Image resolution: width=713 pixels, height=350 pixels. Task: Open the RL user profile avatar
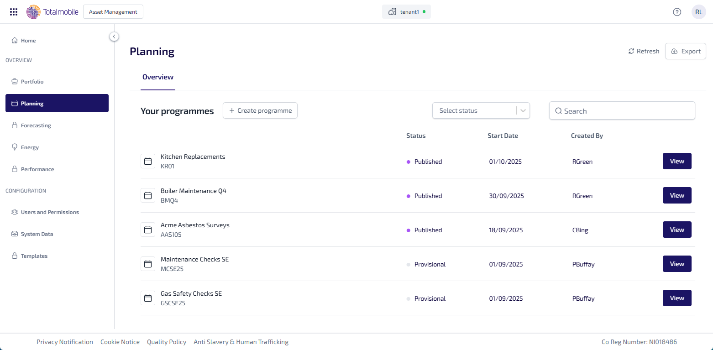(698, 12)
